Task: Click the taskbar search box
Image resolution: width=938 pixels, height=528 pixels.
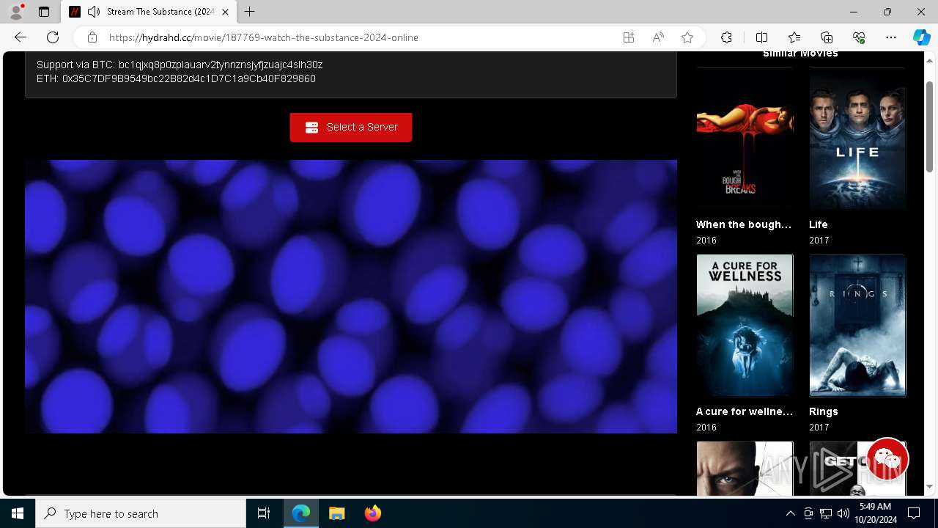Action: [141, 513]
